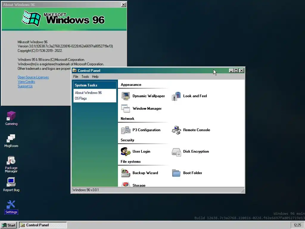Click the Control Panel title bar icon

74,70
